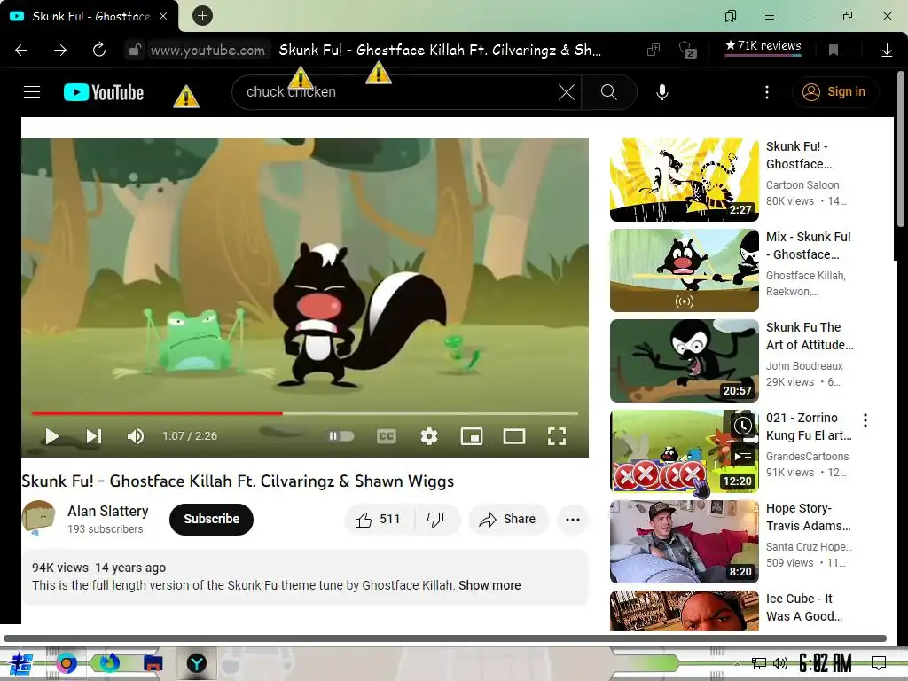The image size is (908, 681).
Task: Open the player settings gear
Action: point(429,436)
